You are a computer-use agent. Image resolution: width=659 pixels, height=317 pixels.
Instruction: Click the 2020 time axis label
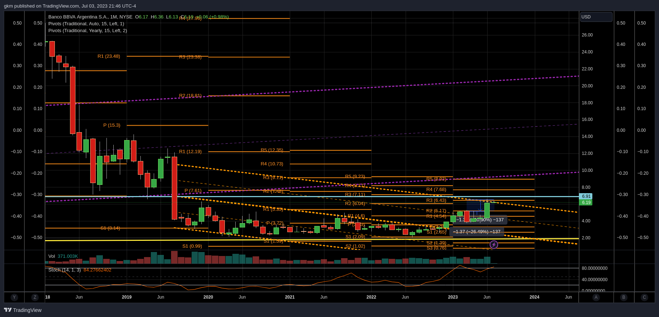(x=208, y=297)
